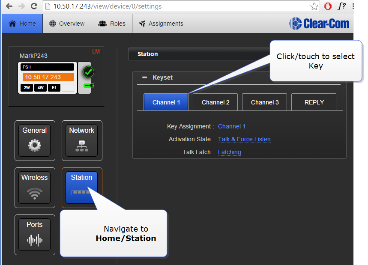Image resolution: width=368 pixels, height=265 pixels.
Task: Click the green checkmark status icon
Action: click(x=89, y=72)
